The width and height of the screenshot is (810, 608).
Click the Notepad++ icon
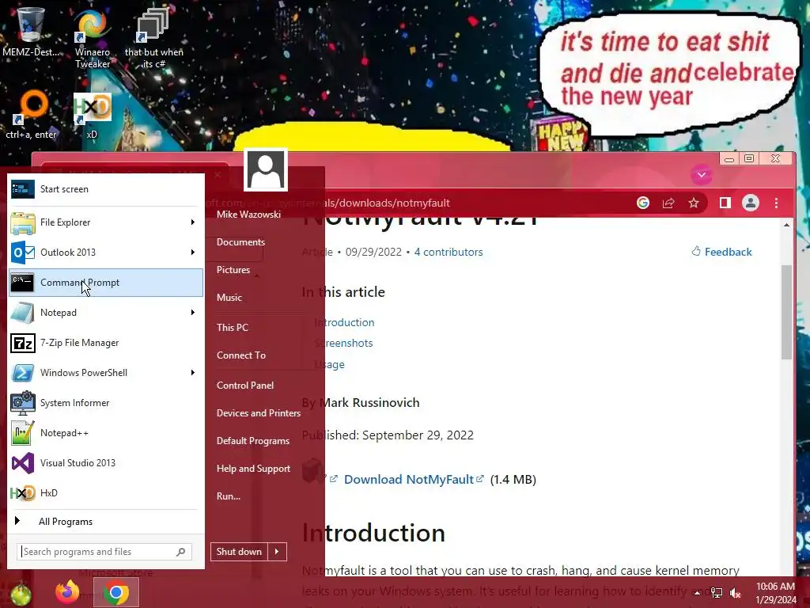click(x=23, y=433)
